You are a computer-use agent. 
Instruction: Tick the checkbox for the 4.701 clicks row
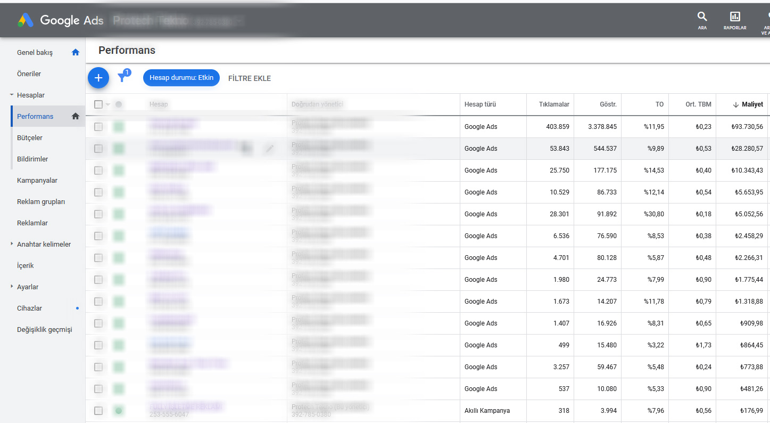(x=98, y=258)
